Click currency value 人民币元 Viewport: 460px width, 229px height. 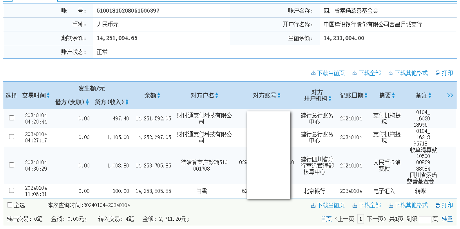coord(107,24)
